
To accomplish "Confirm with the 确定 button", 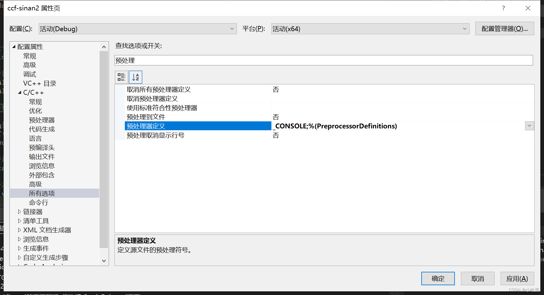I will (x=438, y=278).
